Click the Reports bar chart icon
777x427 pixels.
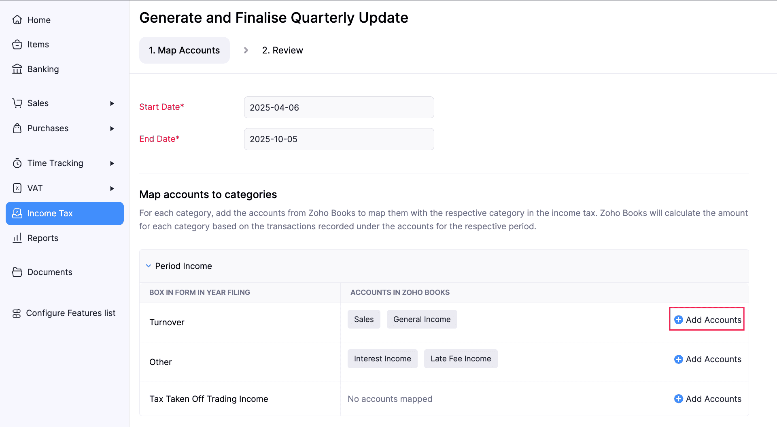17,238
